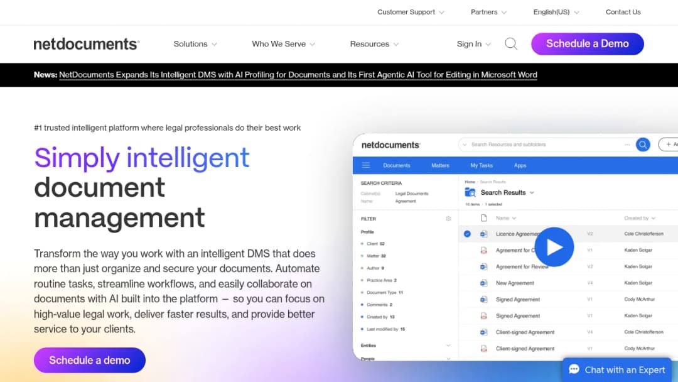Screen dimensions: 678x382
Task: Click the Schedule a demo button below the description
Action: (90, 360)
